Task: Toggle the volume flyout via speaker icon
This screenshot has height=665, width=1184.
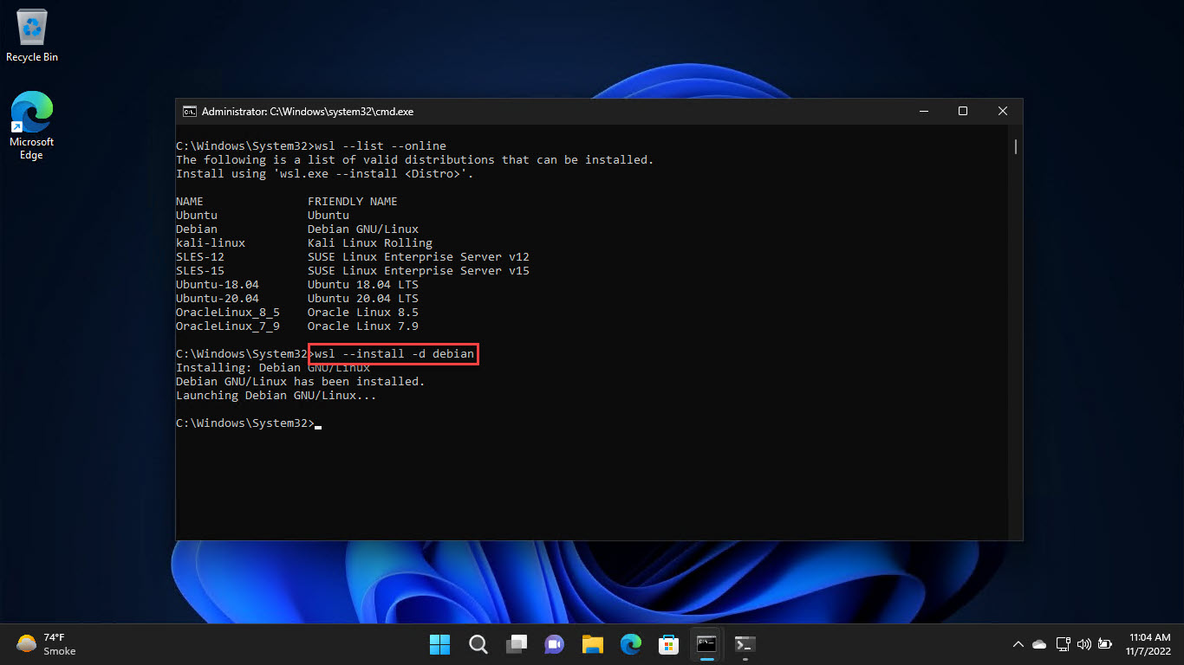Action: pos(1084,644)
